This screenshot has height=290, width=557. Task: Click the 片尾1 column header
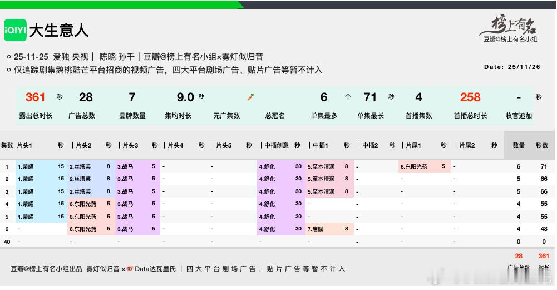pos(413,145)
